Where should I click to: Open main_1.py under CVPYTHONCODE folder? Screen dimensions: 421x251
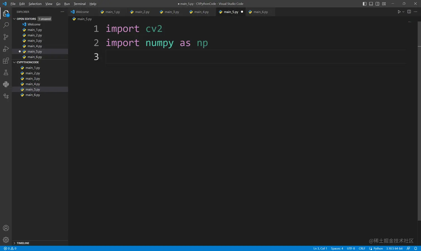(40, 68)
